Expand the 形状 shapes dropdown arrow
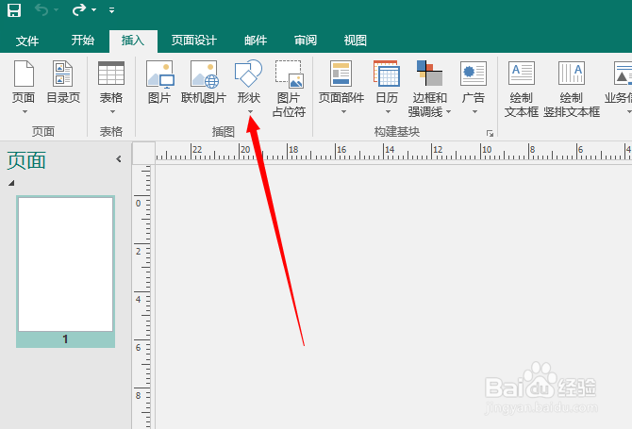Viewport: 632px width, 429px height. point(250,111)
